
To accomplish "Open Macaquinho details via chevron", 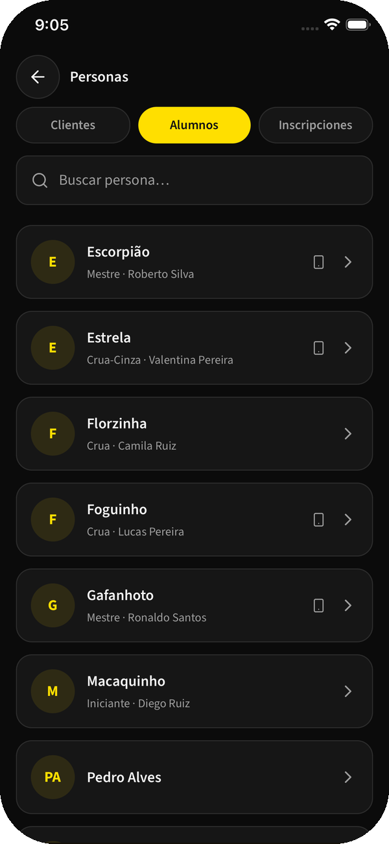I will (x=348, y=691).
